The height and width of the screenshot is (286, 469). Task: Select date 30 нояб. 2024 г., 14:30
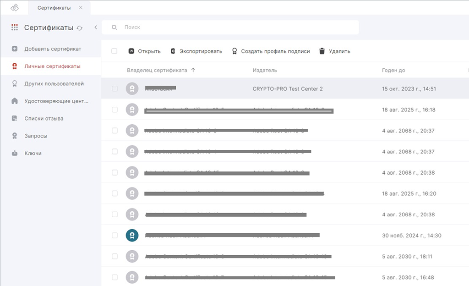[x=412, y=236]
